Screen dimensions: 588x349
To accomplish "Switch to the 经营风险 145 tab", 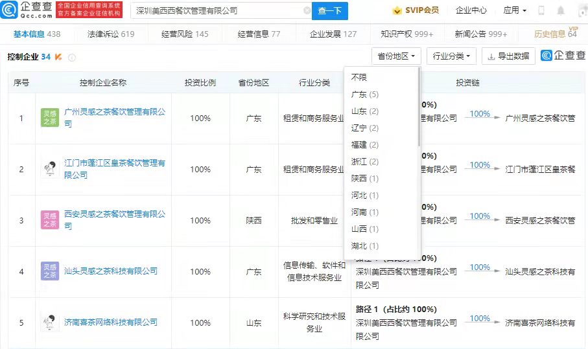I will click(185, 34).
